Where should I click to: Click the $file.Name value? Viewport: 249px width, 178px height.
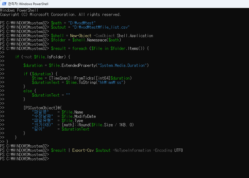(72, 112)
